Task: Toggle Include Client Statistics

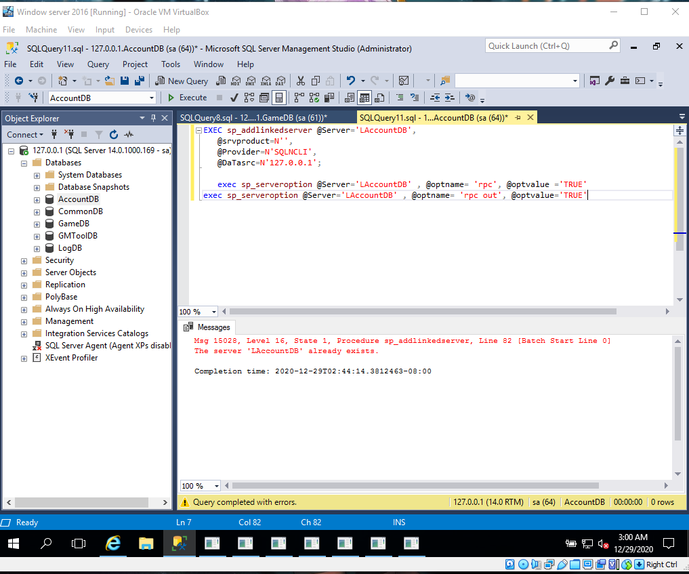Action: pyautogui.click(x=329, y=98)
